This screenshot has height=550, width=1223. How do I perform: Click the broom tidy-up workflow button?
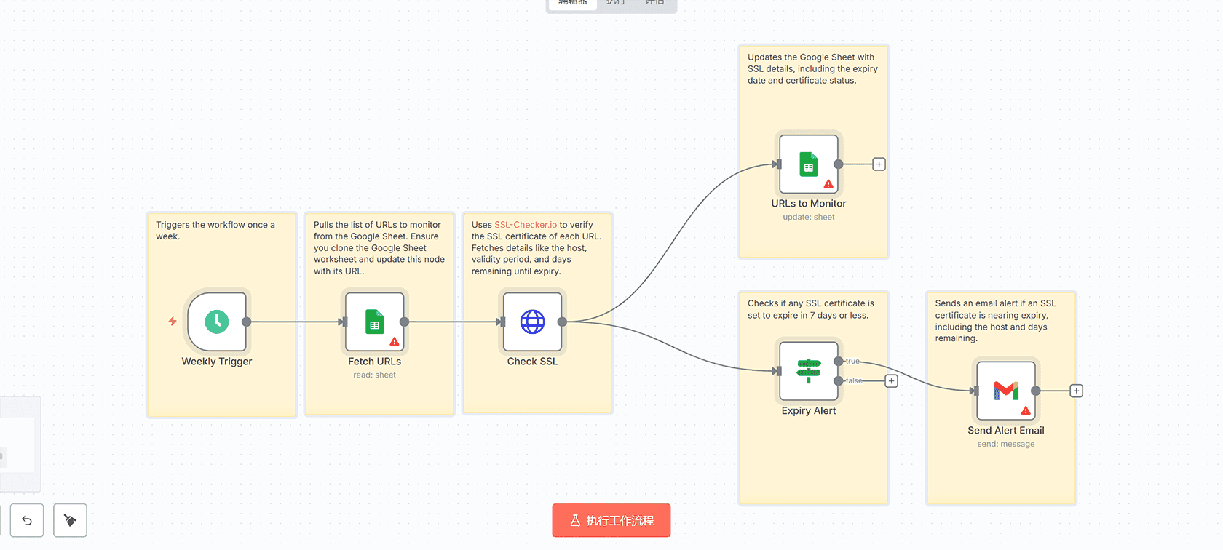coord(70,520)
